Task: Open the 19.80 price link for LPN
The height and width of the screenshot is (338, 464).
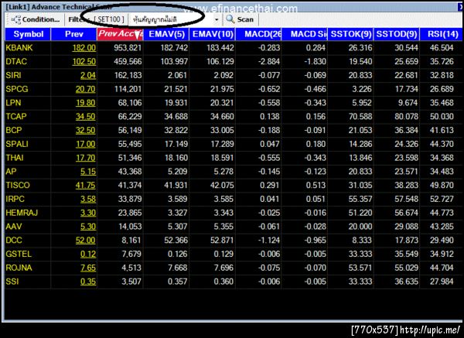Action: pyautogui.click(x=86, y=103)
